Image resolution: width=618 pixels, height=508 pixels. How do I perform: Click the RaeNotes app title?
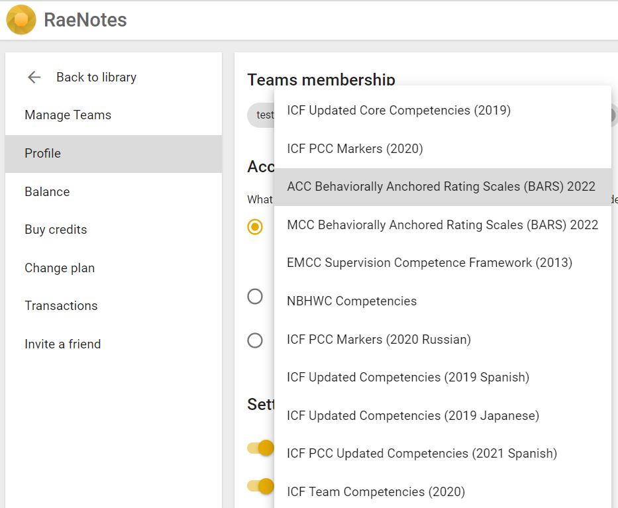tap(85, 20)
